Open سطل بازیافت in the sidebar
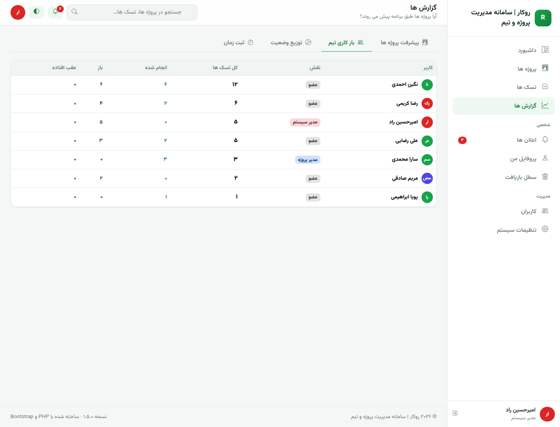Screen dimensions: 560x427 point(504,177)
